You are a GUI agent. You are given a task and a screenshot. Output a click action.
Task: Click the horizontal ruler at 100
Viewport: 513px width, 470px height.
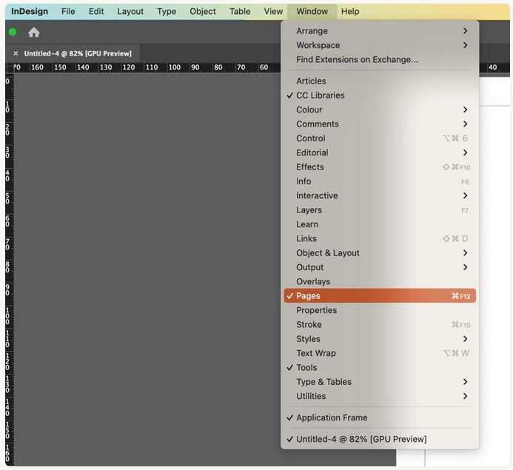[x=175, y=67]
